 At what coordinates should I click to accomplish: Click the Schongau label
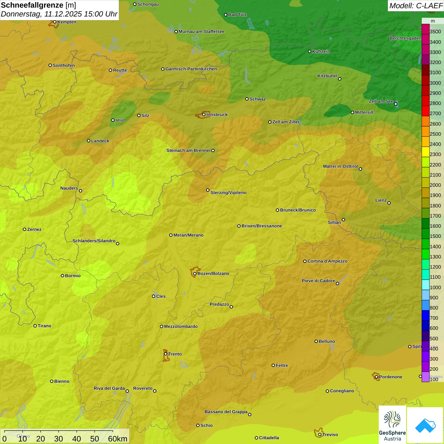[148, 4]
